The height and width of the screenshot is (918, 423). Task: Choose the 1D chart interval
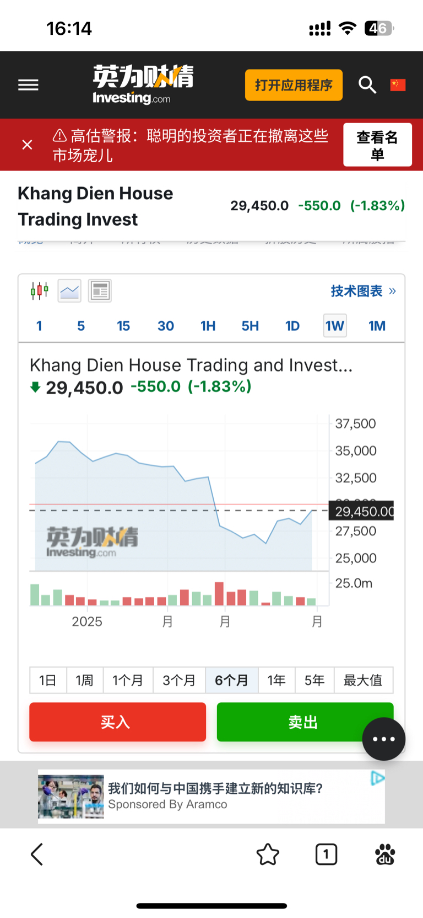[x=292, y=326]
